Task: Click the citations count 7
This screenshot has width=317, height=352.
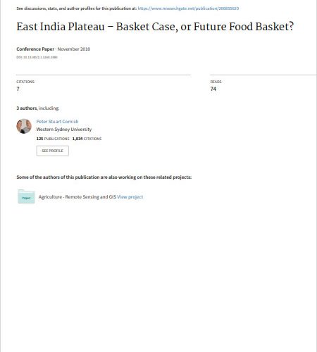Action: [x=18, y=89]
